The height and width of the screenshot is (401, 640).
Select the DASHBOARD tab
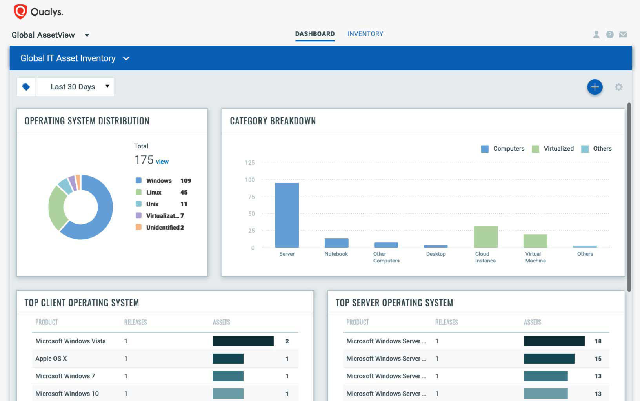[315, 34]
